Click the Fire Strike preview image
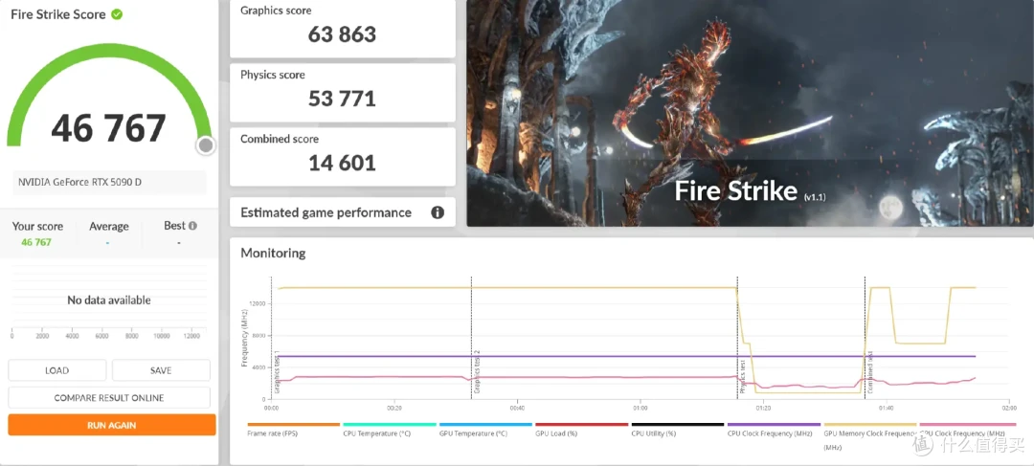Screen dimensions: 1034x466 click(750, 113)
